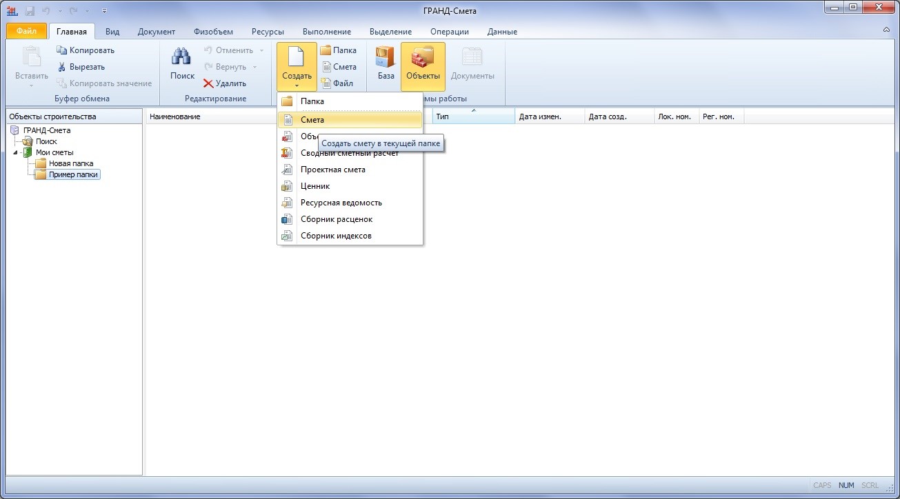Click the Вернуть button in Редактирование group
900x499 pixels.
[225, 67]
